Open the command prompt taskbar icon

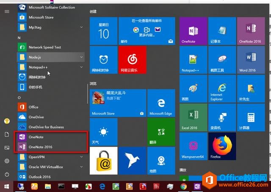click(x=61, y=186)
